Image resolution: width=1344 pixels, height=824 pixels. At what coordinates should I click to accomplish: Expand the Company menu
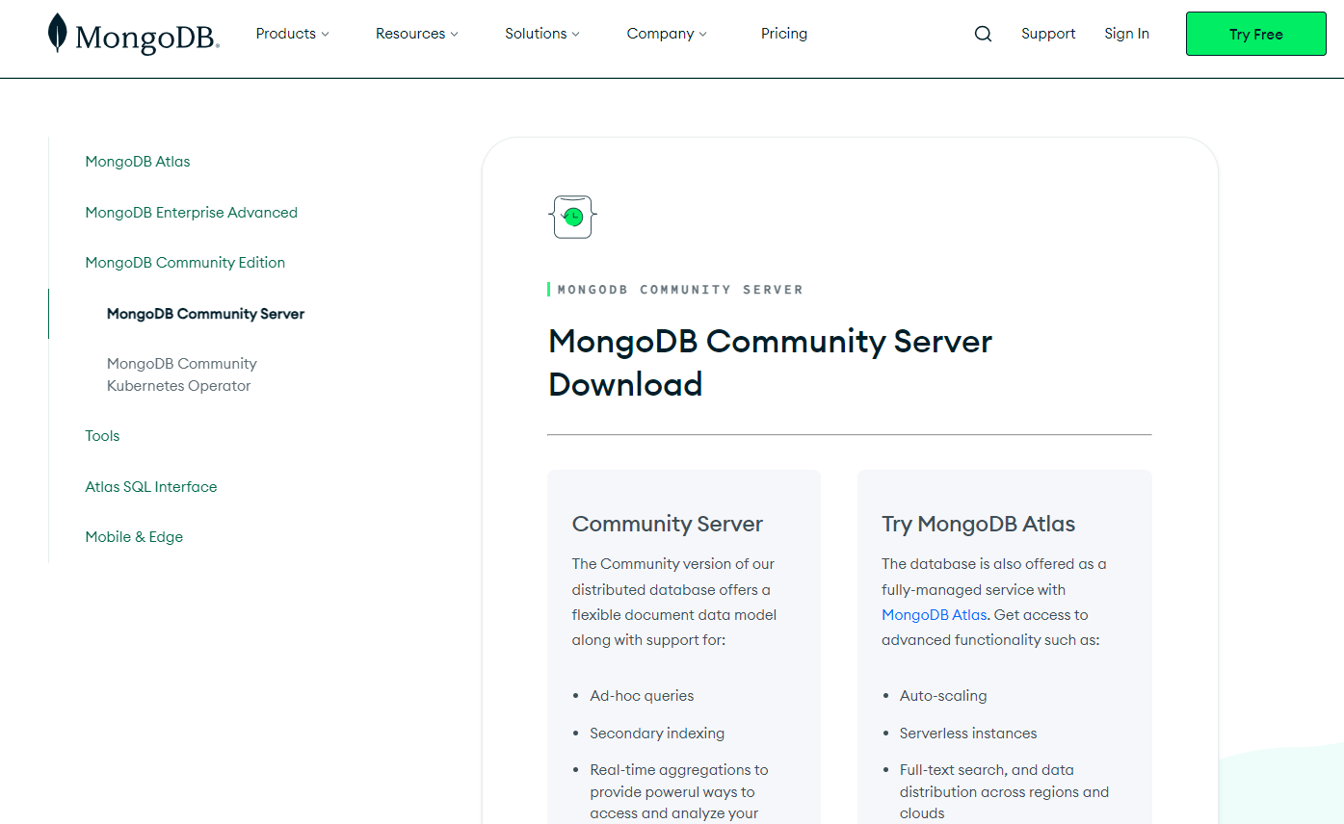coord(667,34)
